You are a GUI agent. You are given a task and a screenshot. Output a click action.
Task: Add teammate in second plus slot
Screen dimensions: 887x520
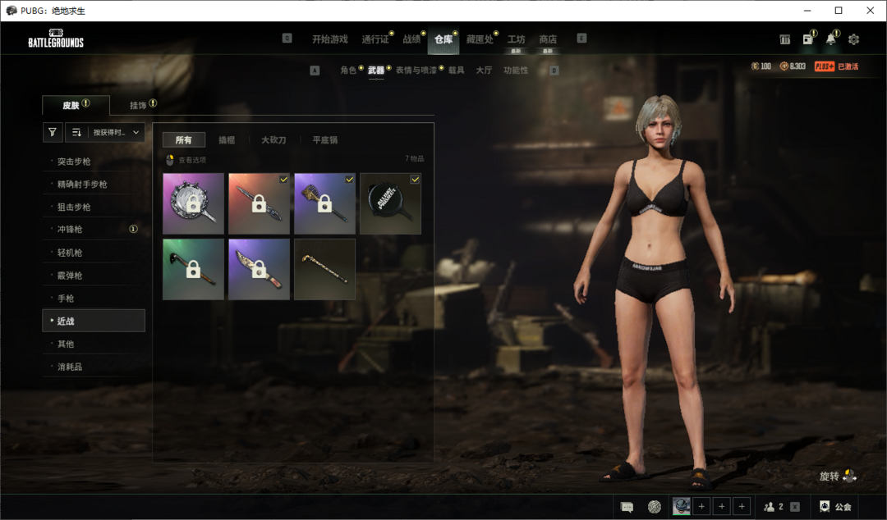pyautogui.click(x=722, y=506)
